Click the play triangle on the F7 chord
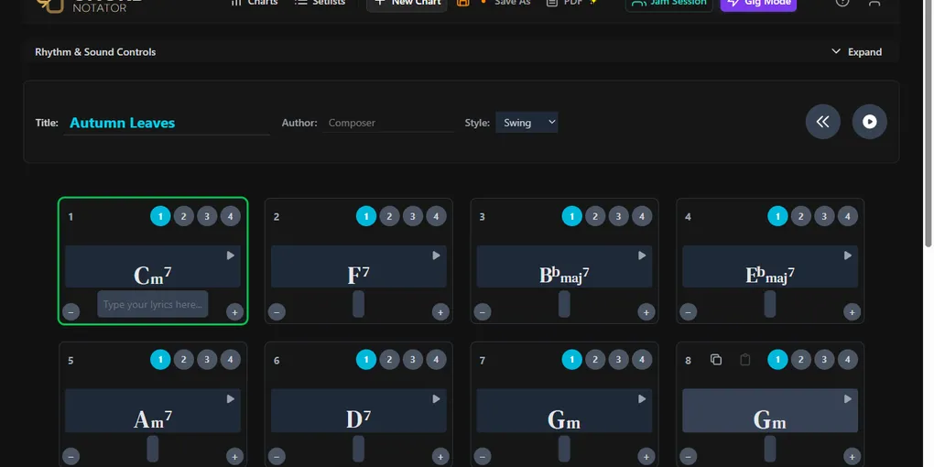This screenshot has width=934, height=467. [x=437, y=255]
